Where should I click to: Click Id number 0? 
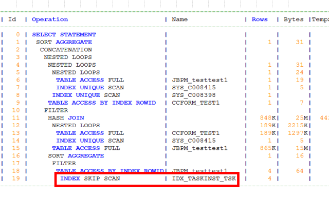(x=18, y=34)
